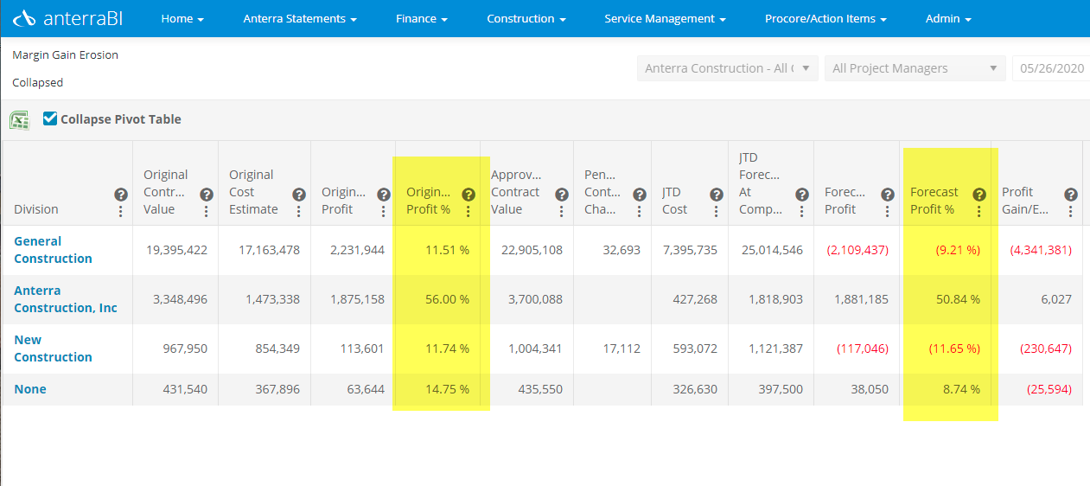Click the 05/26/2020 date field
Image resolution: width=1090 pixels, height=486 pixels.
(1051, 68)
